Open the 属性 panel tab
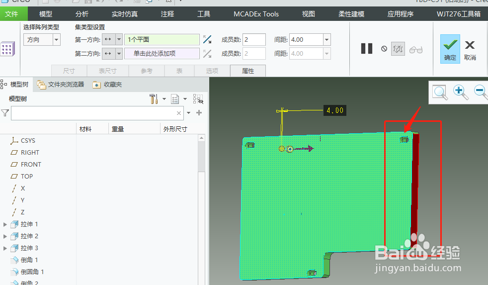 248,71
